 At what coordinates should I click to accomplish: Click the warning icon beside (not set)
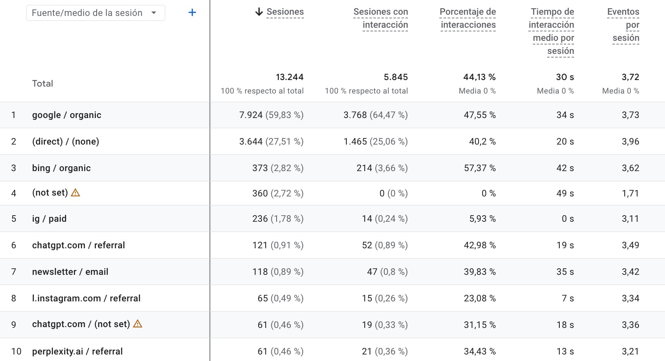point(75,193)
